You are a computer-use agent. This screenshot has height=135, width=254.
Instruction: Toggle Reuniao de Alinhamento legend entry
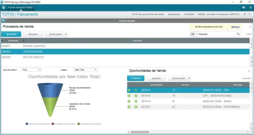click(x=38, y=124)
